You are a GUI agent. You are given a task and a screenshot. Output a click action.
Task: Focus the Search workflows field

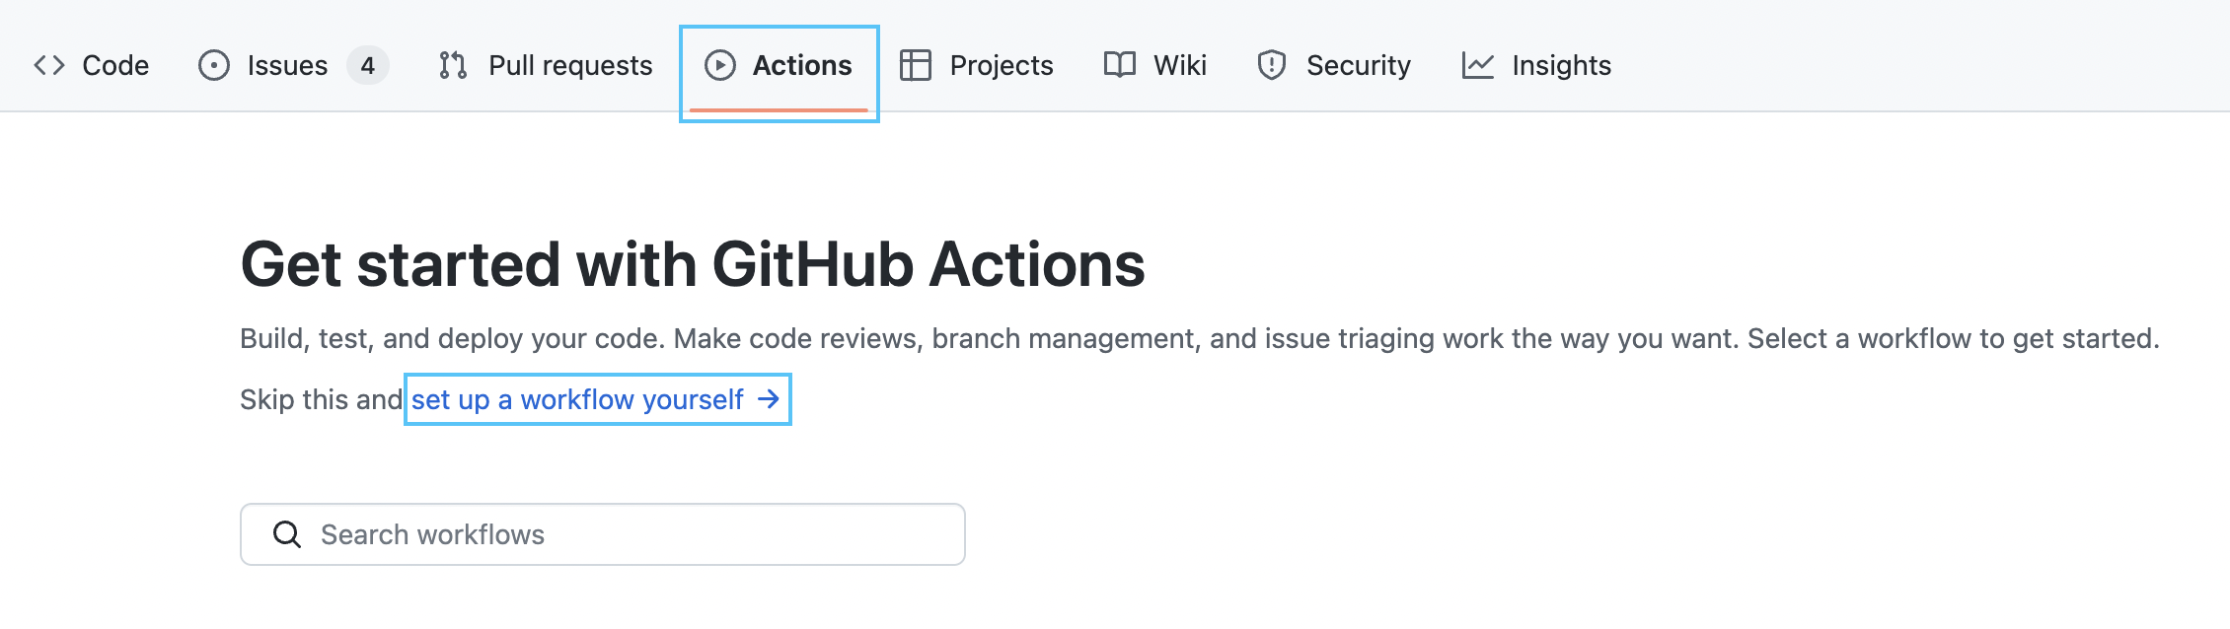[603, 534]
